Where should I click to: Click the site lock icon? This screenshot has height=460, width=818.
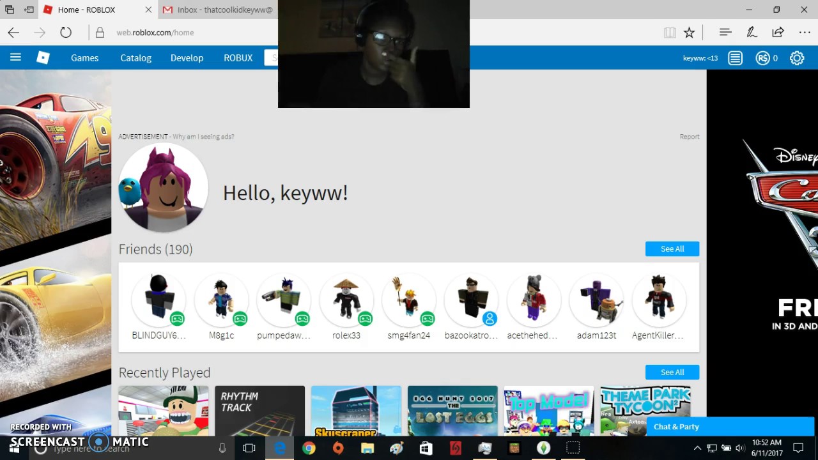(100, 33)
